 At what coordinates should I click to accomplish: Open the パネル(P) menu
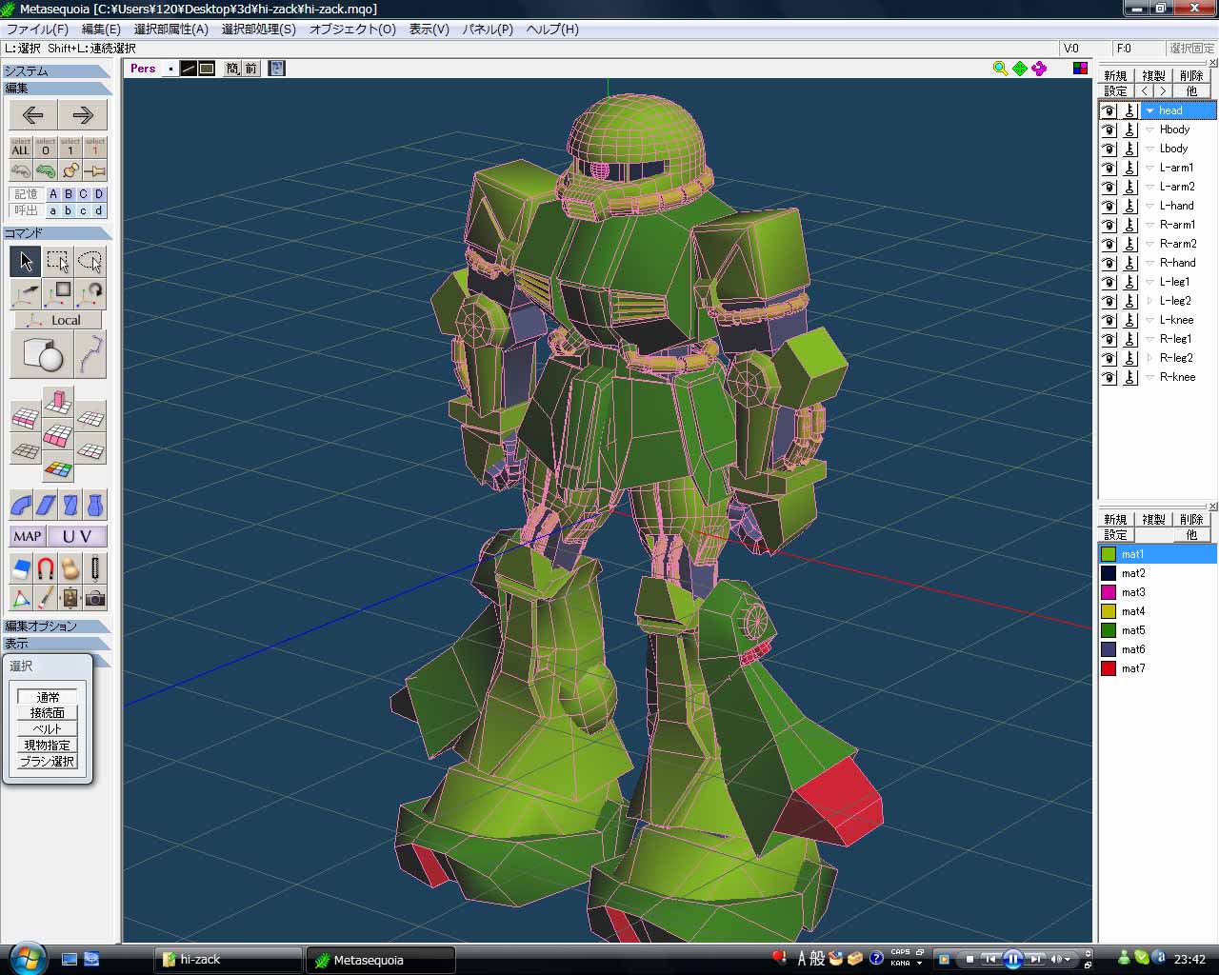pyautogui.click(x=488, y=30)
